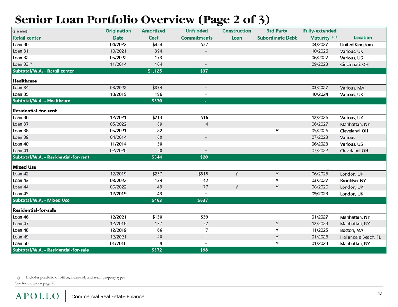Click the Construction Loan Y mark for Loan 42
The image size is (398, 307).
coord(237,174)
